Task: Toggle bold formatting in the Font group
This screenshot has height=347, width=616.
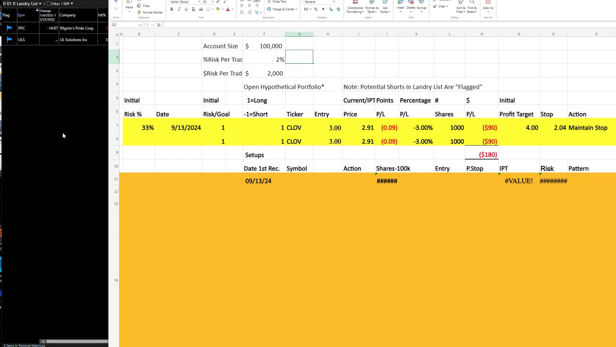Action: click(172, 9)
